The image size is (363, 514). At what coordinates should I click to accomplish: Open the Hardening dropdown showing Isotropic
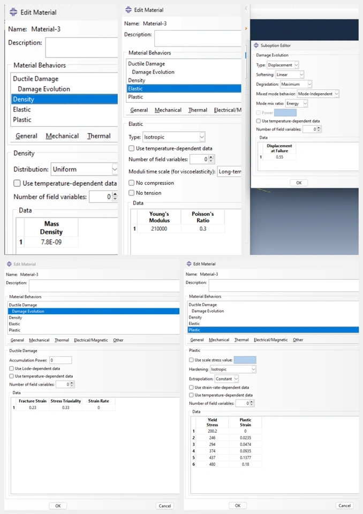coord(233,369)
